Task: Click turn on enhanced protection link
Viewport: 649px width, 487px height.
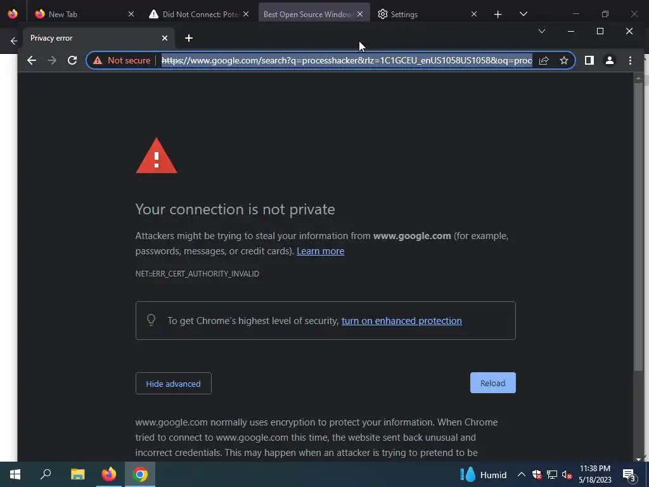Action: coord(401,320)
